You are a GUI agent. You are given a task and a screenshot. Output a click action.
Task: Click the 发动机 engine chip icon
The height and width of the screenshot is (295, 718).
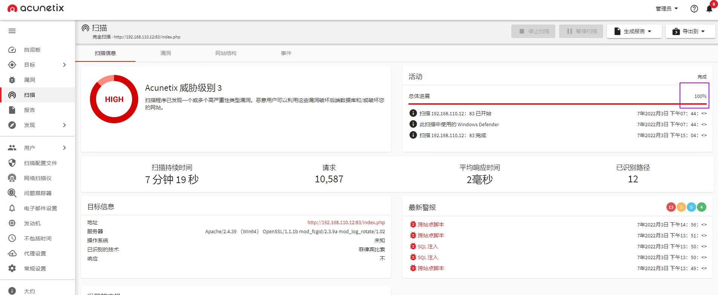point(12,223)
